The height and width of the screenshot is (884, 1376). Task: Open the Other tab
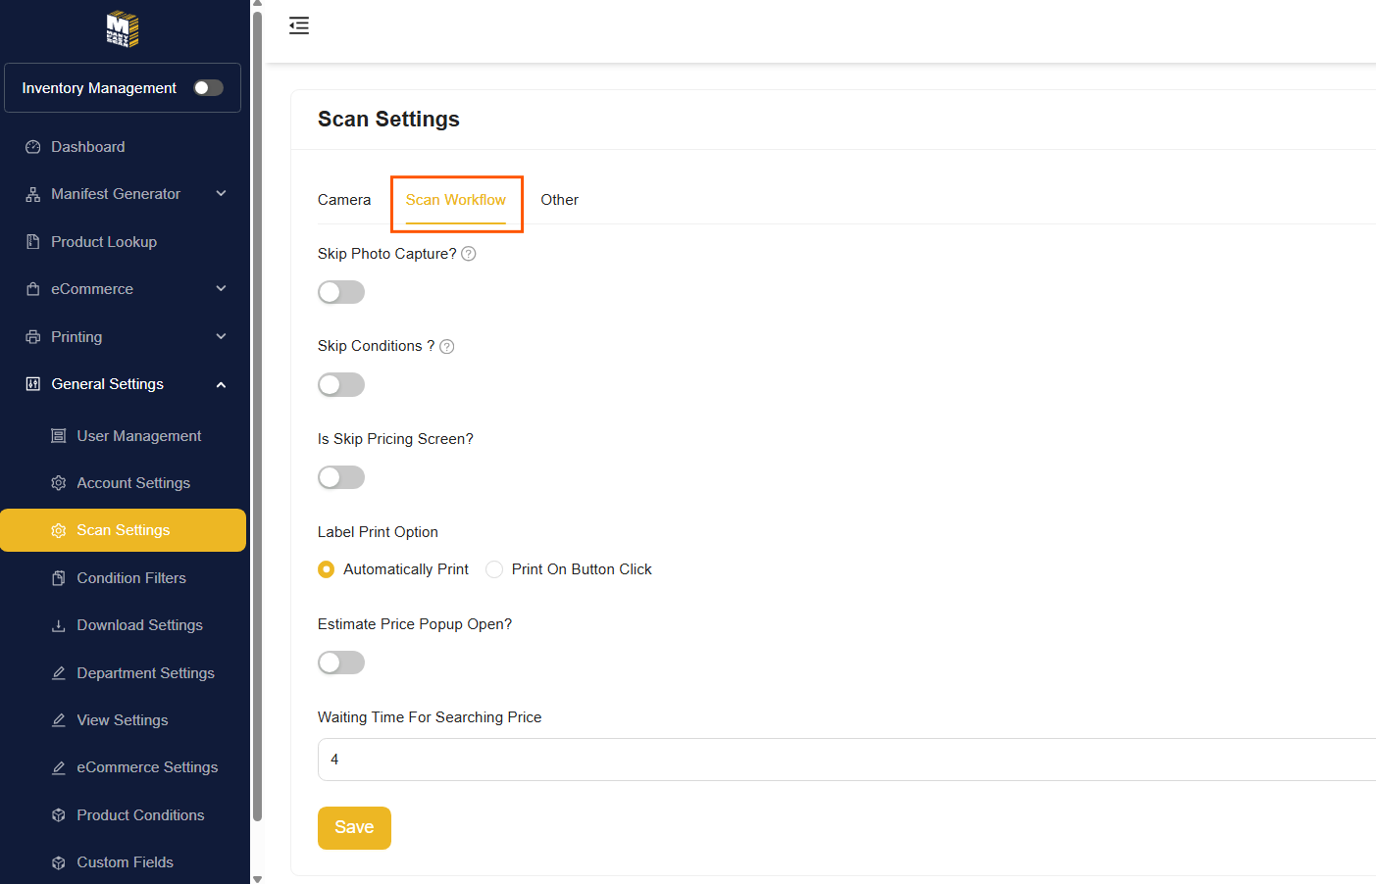(x=559, y=200)
